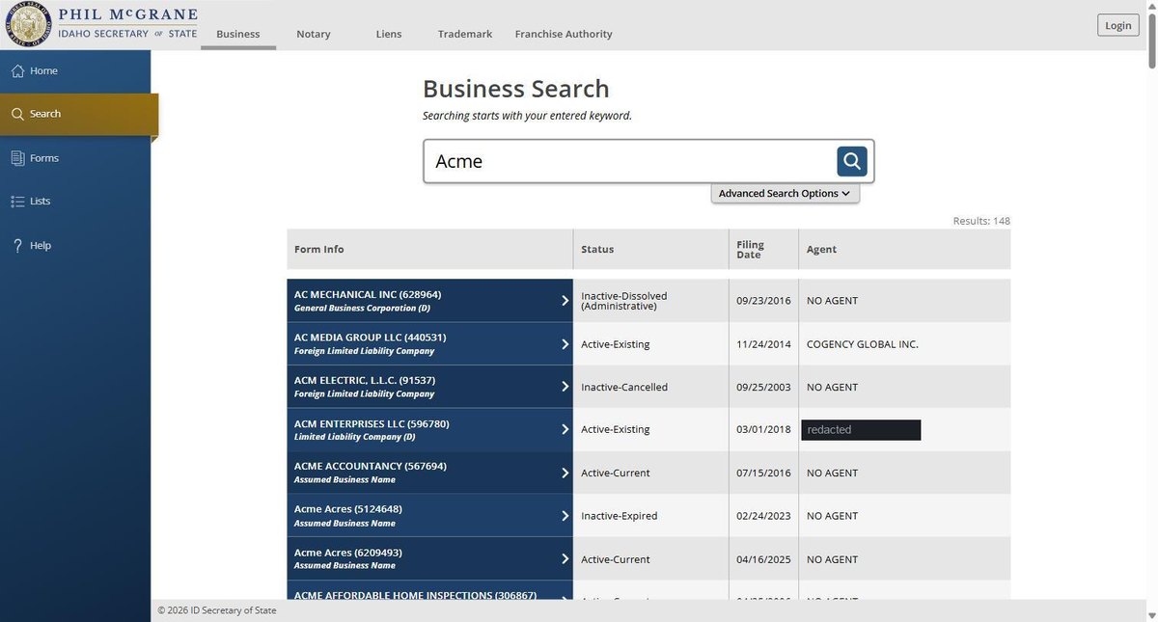Expand ACM ELECTRIC, L.L.C. row arrow
The width and height of the screenshot is (1158, 622).
point(565,387)
